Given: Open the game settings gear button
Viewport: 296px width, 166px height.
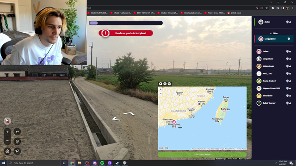Looking at the screenshot, I should [7, 151].
